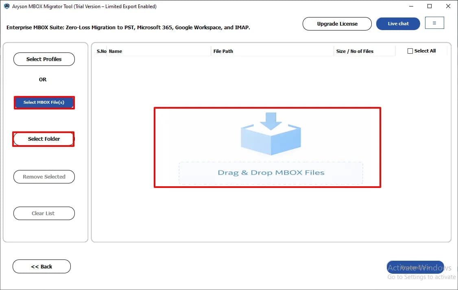This screenshot has height=290, width=458.
Task: Minimize the Aryson MBOX Migrator window
Action: click(411, 6)
